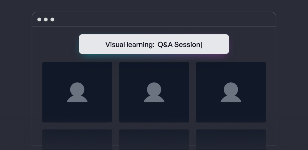The width and height of the screenshot is (308, 150).
Task: Click the word 'learning:' in the title
Action: tap(141, 45)
